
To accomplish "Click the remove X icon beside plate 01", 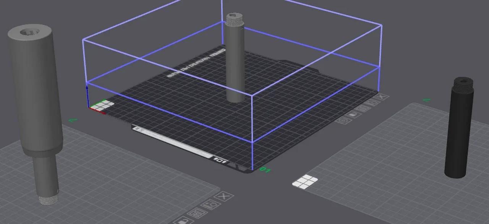I will [381, 97].
